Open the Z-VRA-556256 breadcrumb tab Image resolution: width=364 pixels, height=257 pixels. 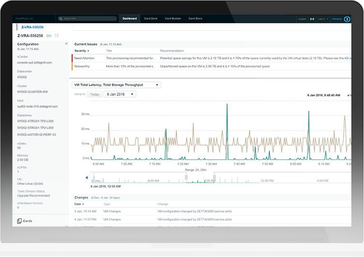(32, 27)
